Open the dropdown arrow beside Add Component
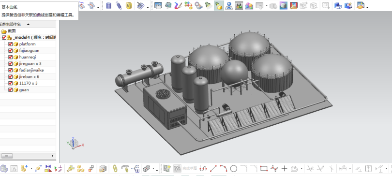Viewport: 392px width, 176px height. pyautogui.click(x=31, y=169)
